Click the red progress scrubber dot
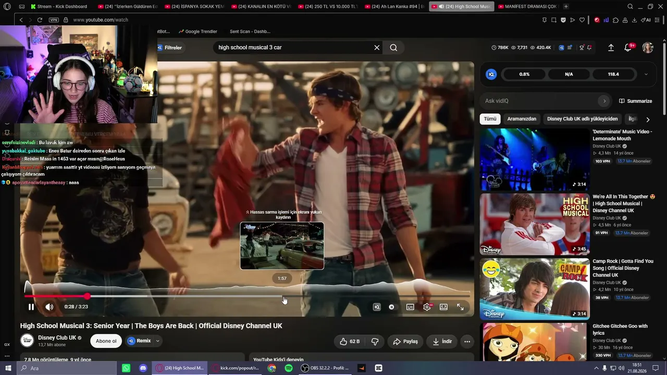 click(87, 296)
